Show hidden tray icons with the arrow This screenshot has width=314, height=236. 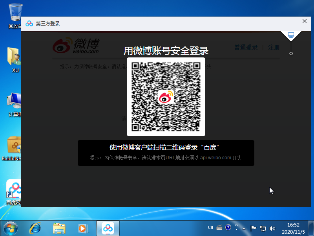tap(244, 228)
